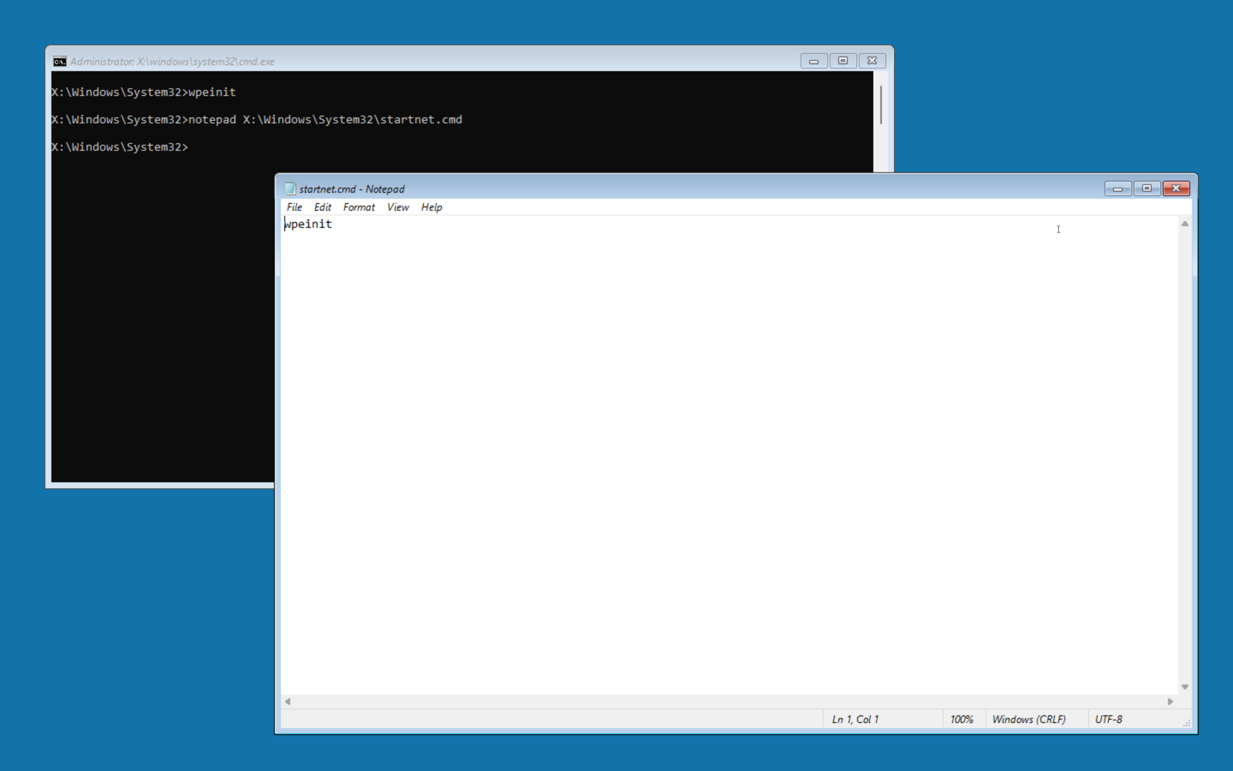Open the View menu in Notepad
This screenshot has width=1233, height=771.
tap(397, 207)
